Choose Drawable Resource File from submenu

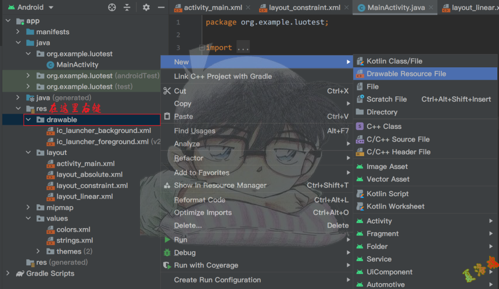click(x=406, y=74)
